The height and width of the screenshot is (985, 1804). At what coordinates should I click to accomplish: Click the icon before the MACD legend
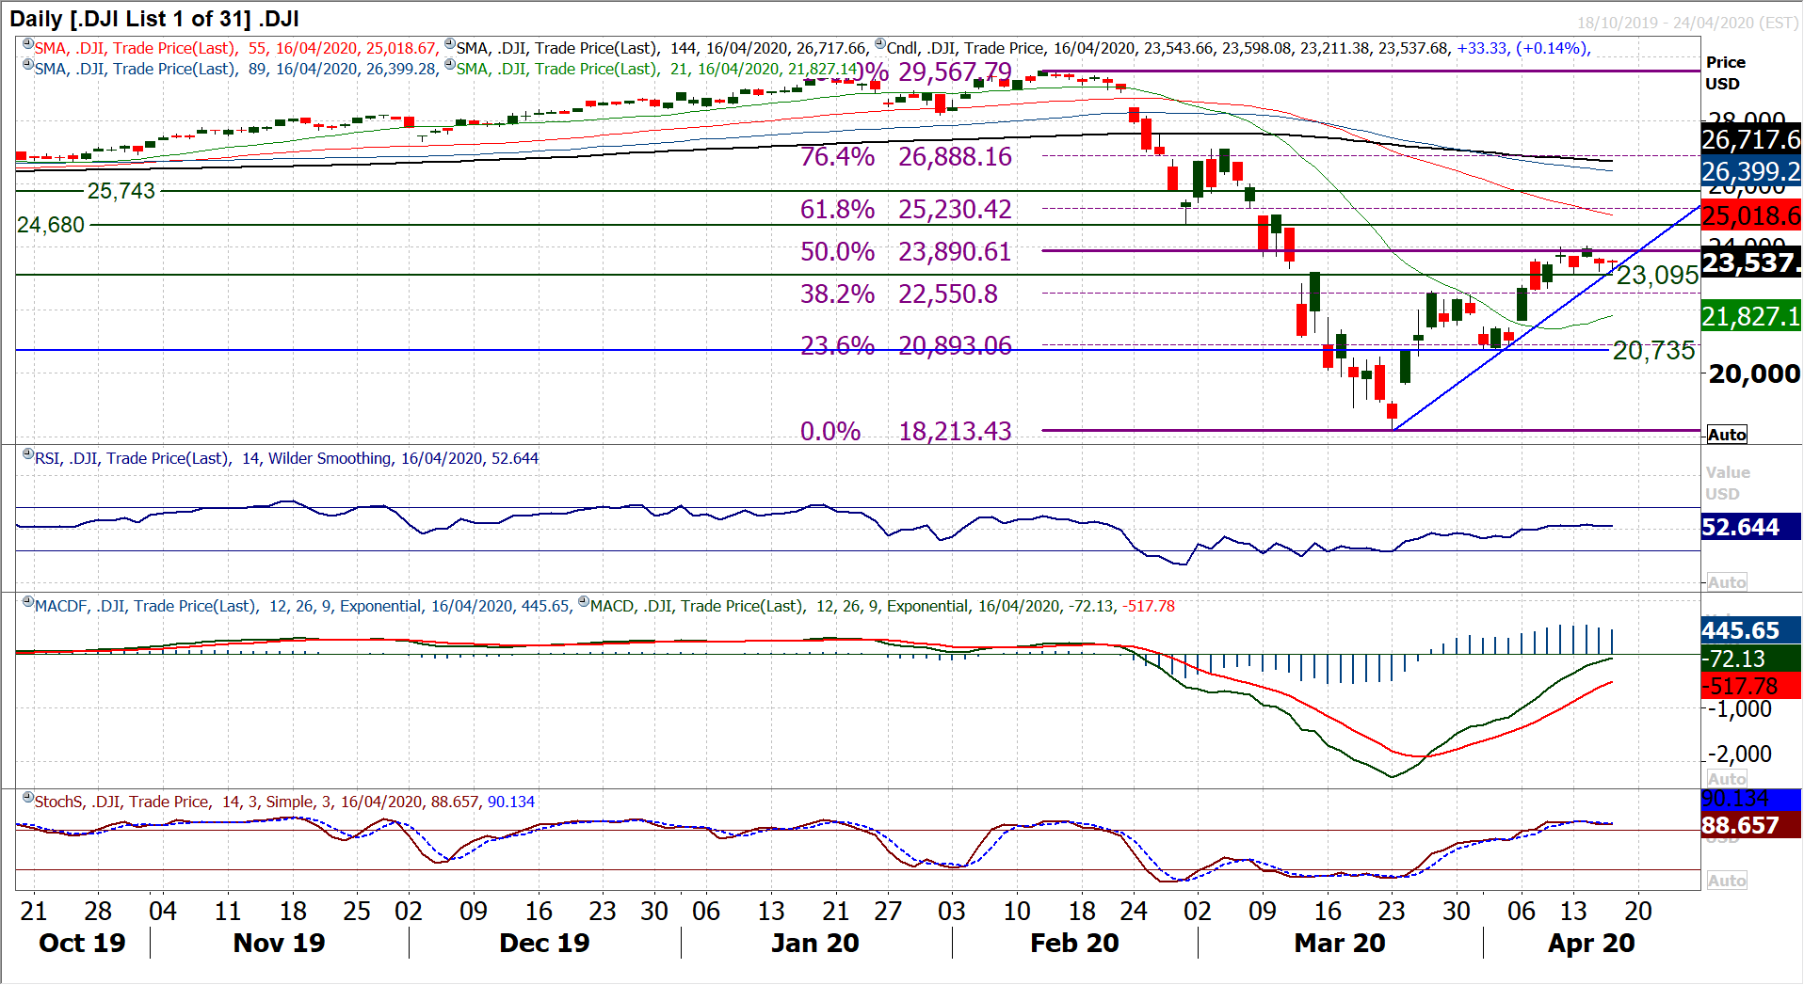[584, 602]
